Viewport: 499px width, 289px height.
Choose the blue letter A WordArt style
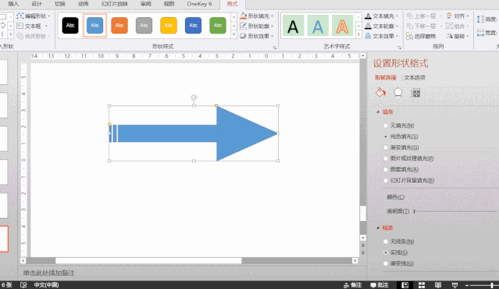[318, 26]
